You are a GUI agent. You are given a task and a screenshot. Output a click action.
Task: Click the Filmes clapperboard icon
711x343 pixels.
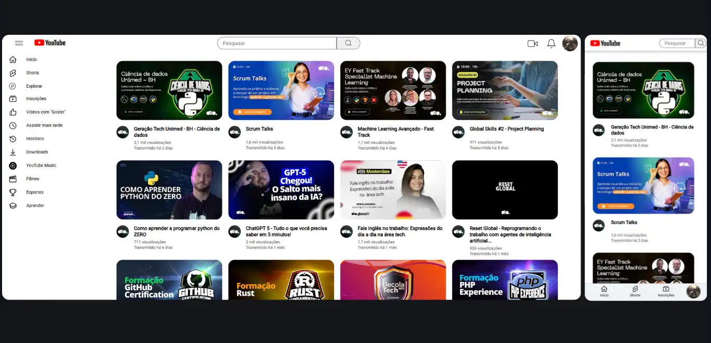13,179
